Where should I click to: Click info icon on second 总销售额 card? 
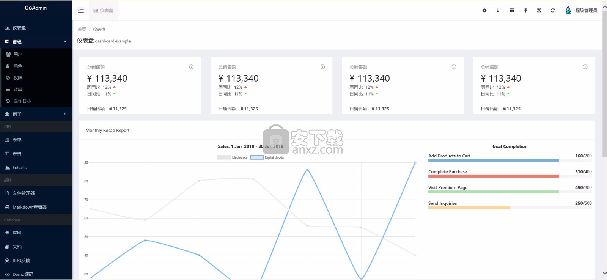pyautogui.click(x=322, y=67)
